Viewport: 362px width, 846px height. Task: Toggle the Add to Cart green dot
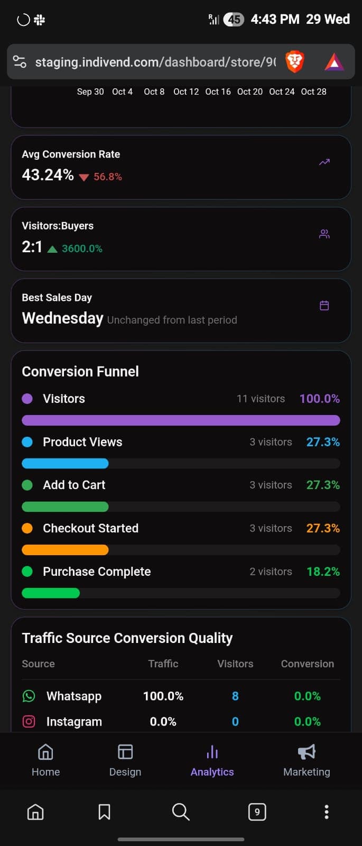(27, 485)
